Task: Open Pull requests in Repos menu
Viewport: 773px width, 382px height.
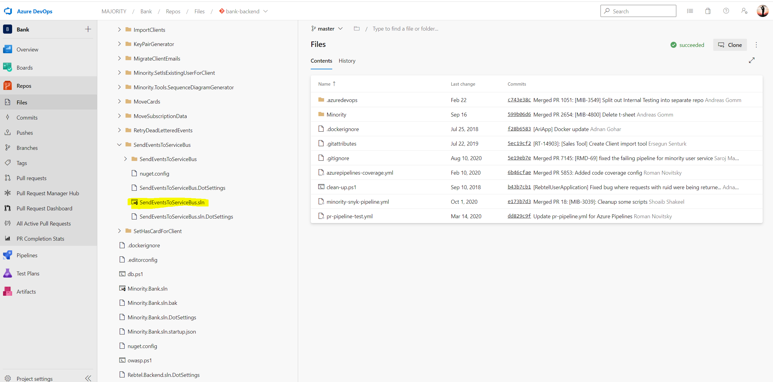Action: pyautogui.click(x=32, y=178)
